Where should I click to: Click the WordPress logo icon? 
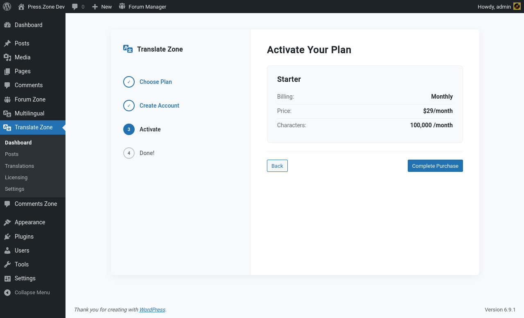pyautogui.click(x=7, y=7)
